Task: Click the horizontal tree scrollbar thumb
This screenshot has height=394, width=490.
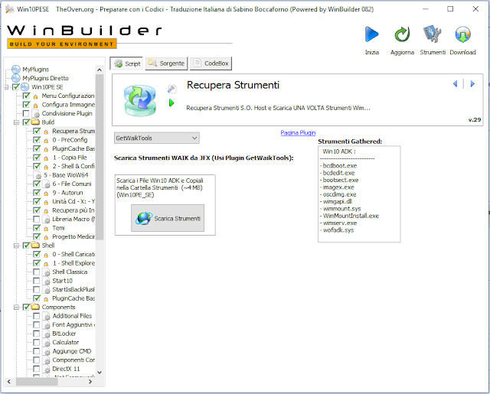Action: pyautogui.click(x=37, y=381)
